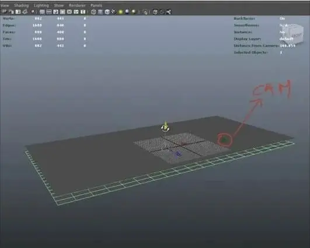Click the Faces count HUD row label
310x248 pixels.
pos(9,32)
